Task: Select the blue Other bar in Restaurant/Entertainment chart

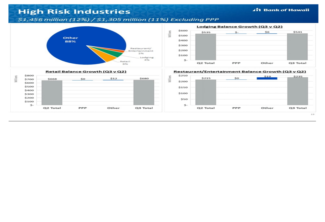Action: pyautogui.click(x=267, y=78)
